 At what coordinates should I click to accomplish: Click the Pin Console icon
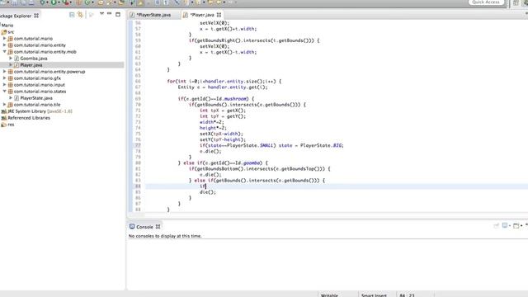pyautogui.click(x=496, y=225)
